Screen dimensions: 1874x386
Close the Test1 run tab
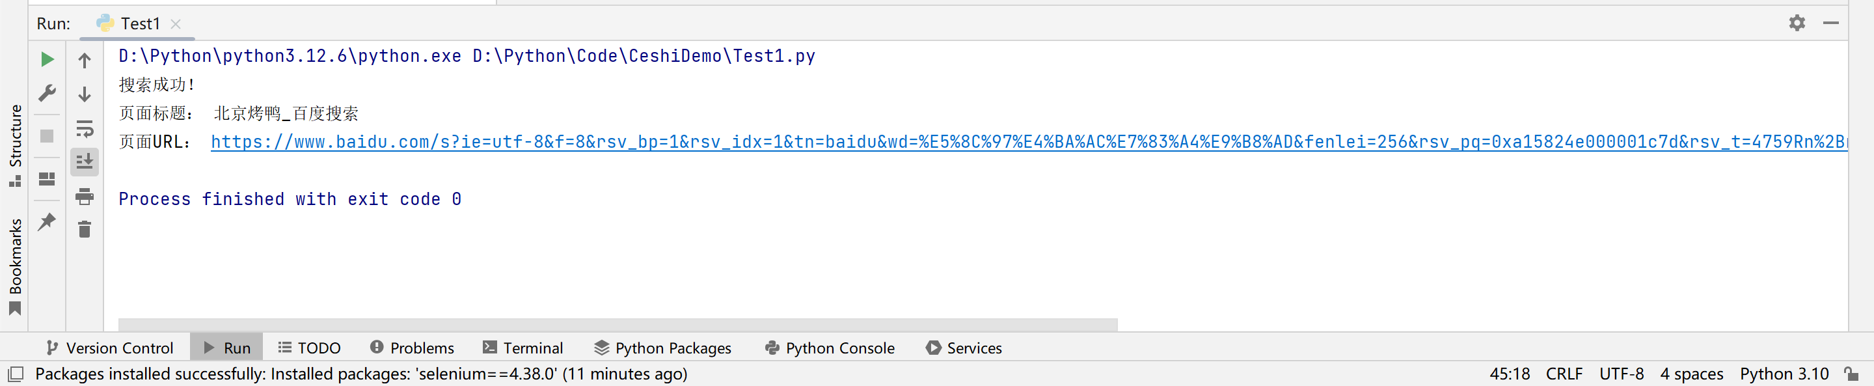[x=175, y=24]
